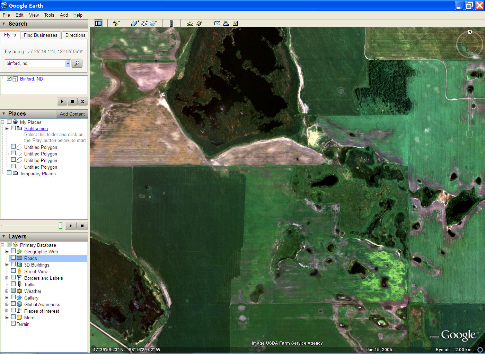Show view in Google Maps icon

(x=235, y=23)
